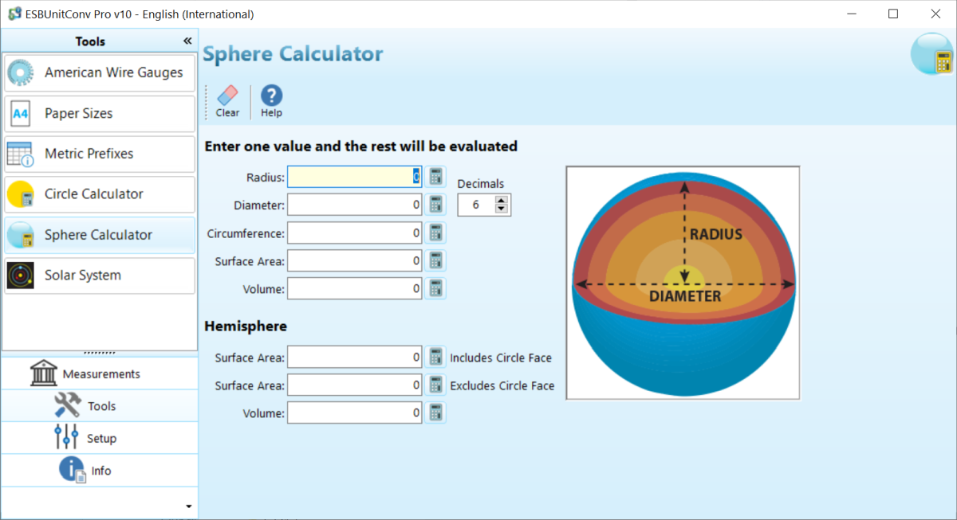This screenshot has height=520, width=957.
Task: Click the calculator icon beside Volume
Action: pyautogui.click(x=435, y=288)
